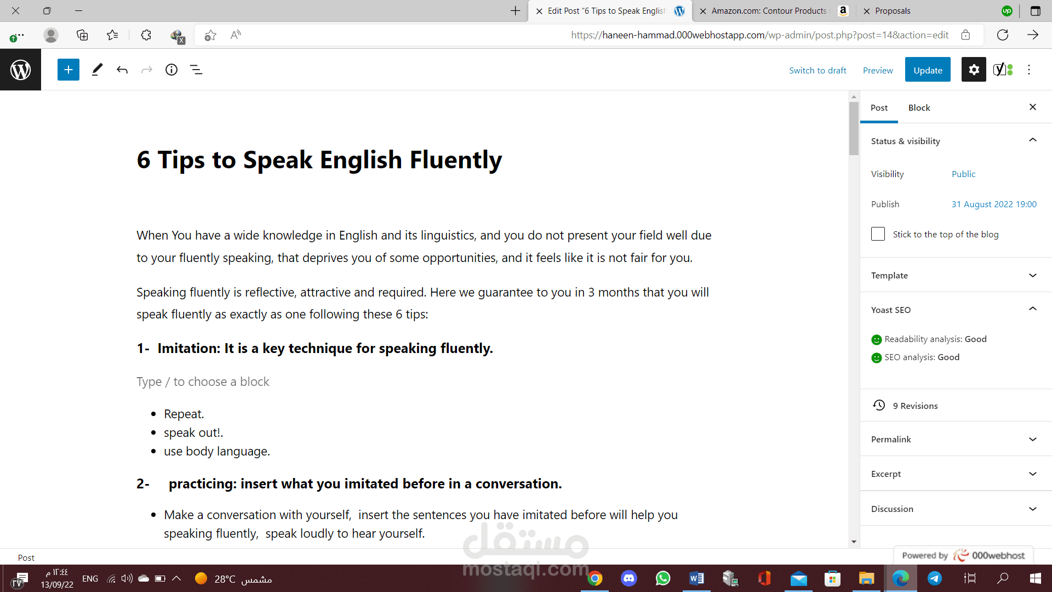Check Stick to the top of the blog
1052x592 pixels.
(878, 234)
